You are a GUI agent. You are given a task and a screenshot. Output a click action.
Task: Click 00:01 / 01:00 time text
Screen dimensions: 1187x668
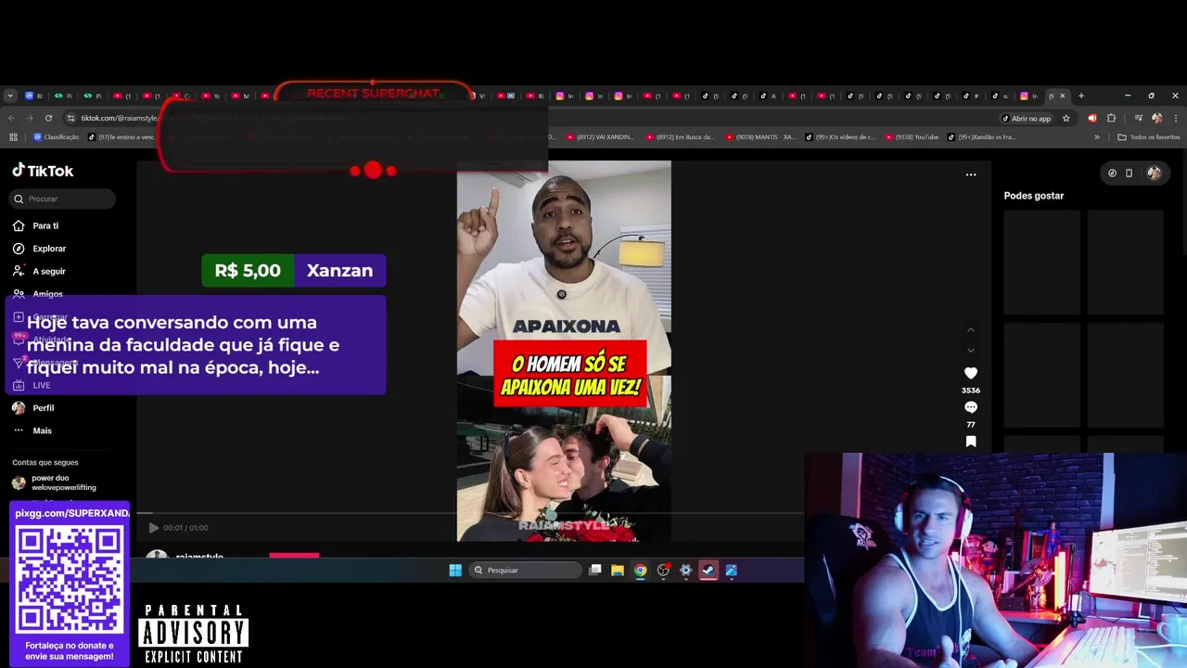pyautogui.click(x=186, y=528)
